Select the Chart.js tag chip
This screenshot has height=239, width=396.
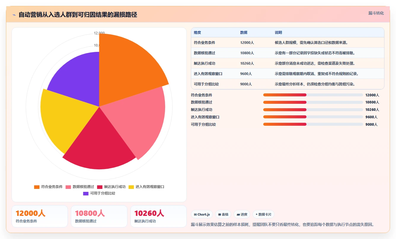tap(202, 214)
